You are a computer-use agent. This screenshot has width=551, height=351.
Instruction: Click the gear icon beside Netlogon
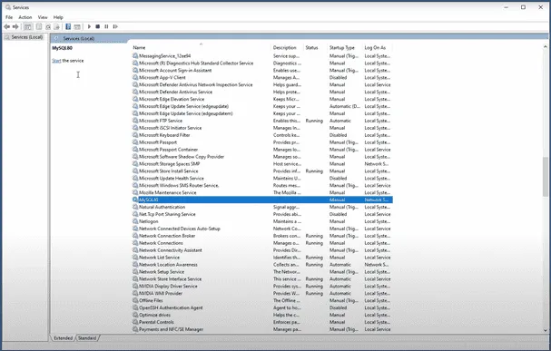click(135, 221)
